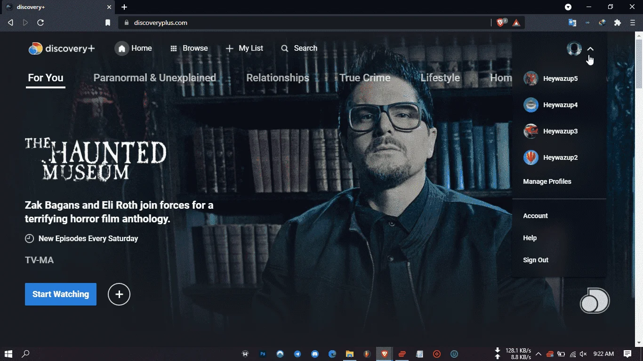Click the current profile avatar
The height and width of the screenshot is (361, 643).
point(574,48)
